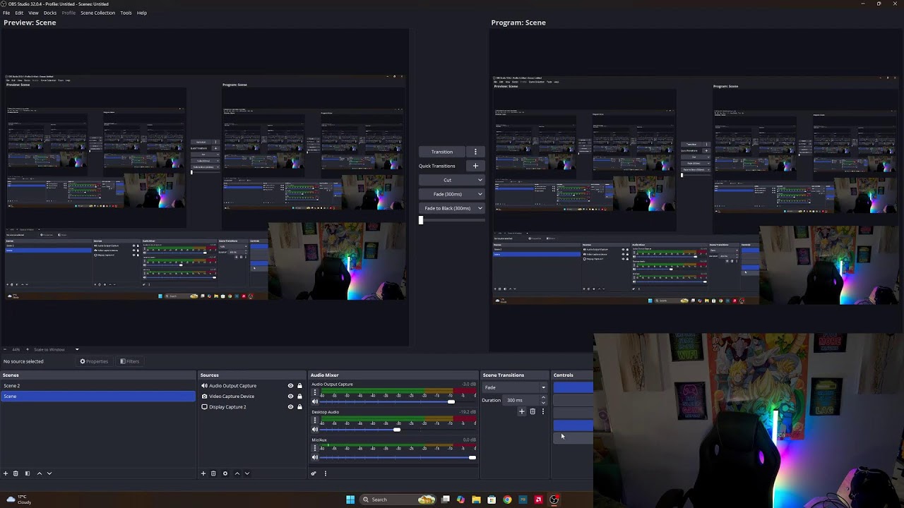Screen dimensions: 904x508
Task: Unlock the Video Capture Device source
Action: click(x=299, y=397)
